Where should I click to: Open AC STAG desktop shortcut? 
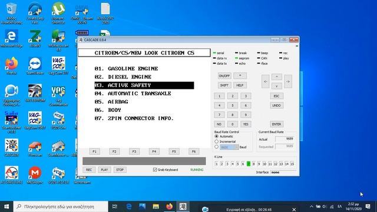tap(11, 175)
